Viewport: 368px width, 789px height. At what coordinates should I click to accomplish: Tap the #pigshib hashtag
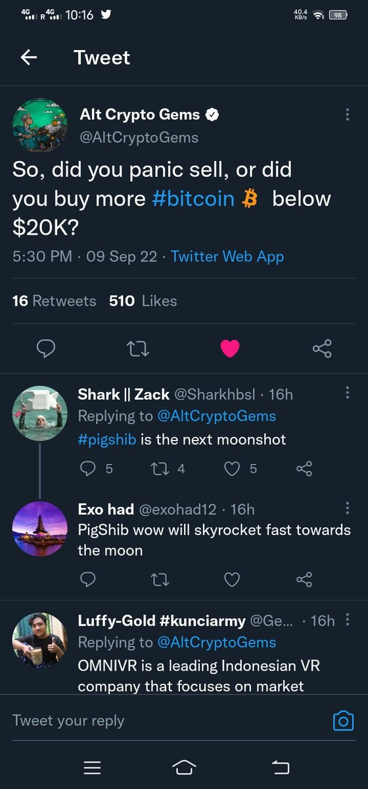click(107, 439)
